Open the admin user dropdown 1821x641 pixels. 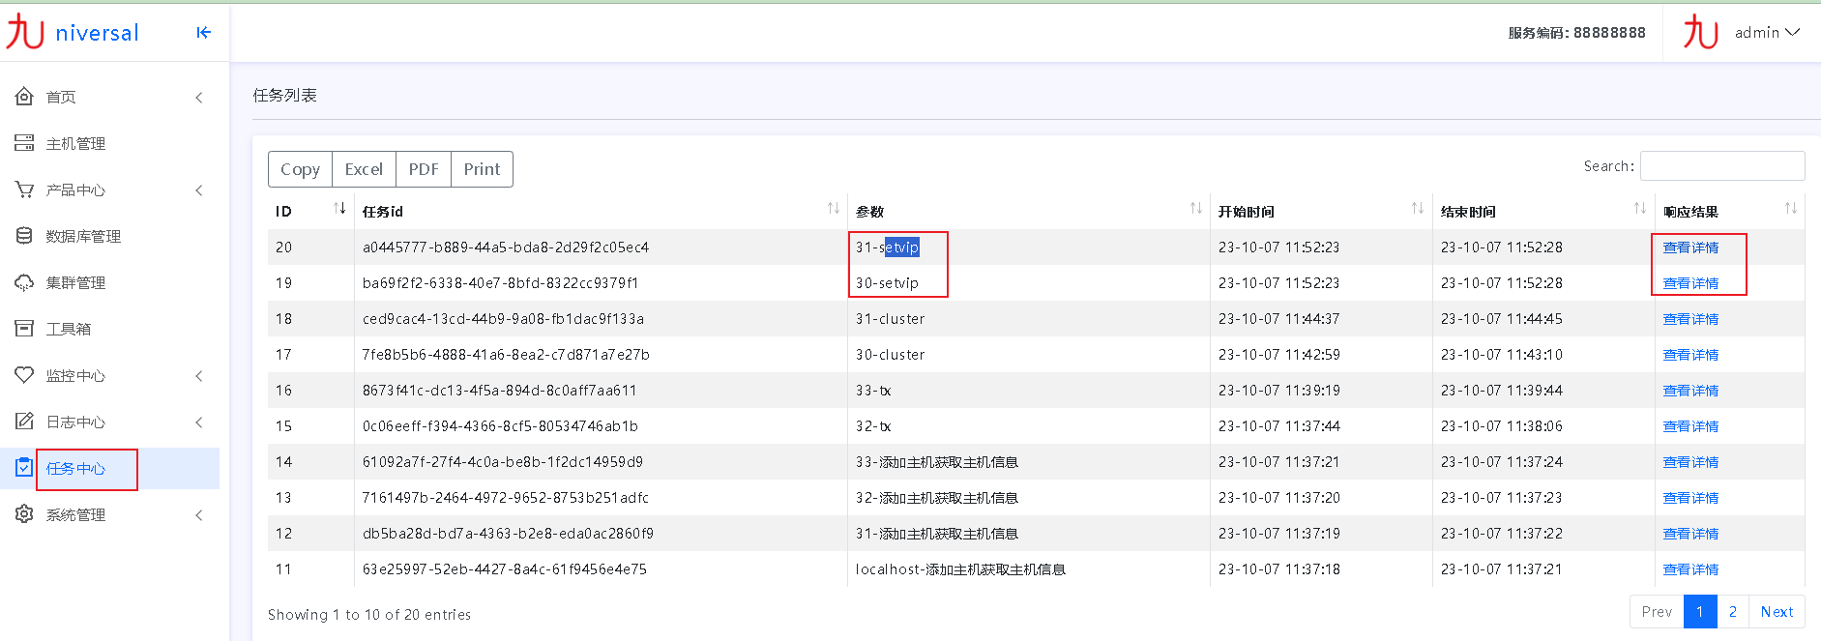click(1767, 33)
